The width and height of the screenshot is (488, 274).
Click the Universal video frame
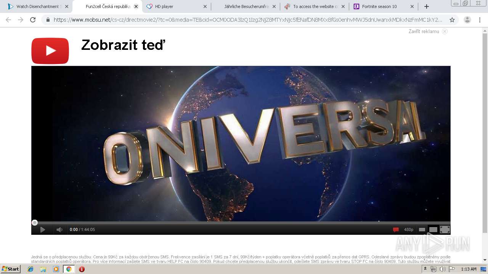(x=241, y=143)
